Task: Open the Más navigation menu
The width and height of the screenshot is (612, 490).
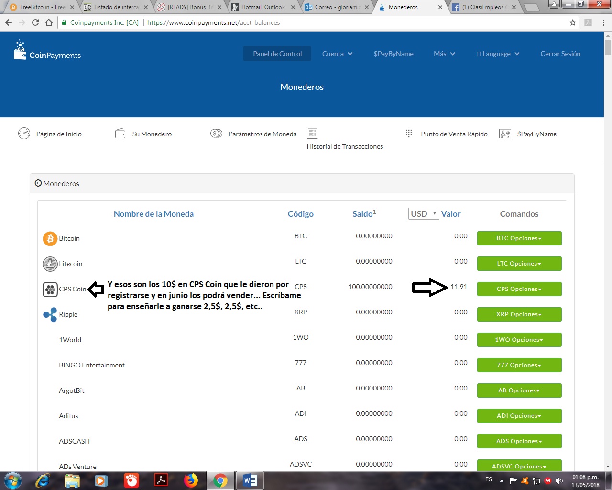Action: pos(444,54)
